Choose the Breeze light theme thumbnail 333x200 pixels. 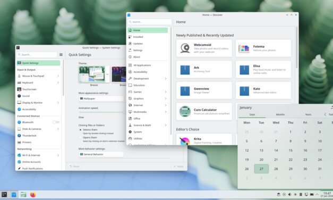pos(92,74)
